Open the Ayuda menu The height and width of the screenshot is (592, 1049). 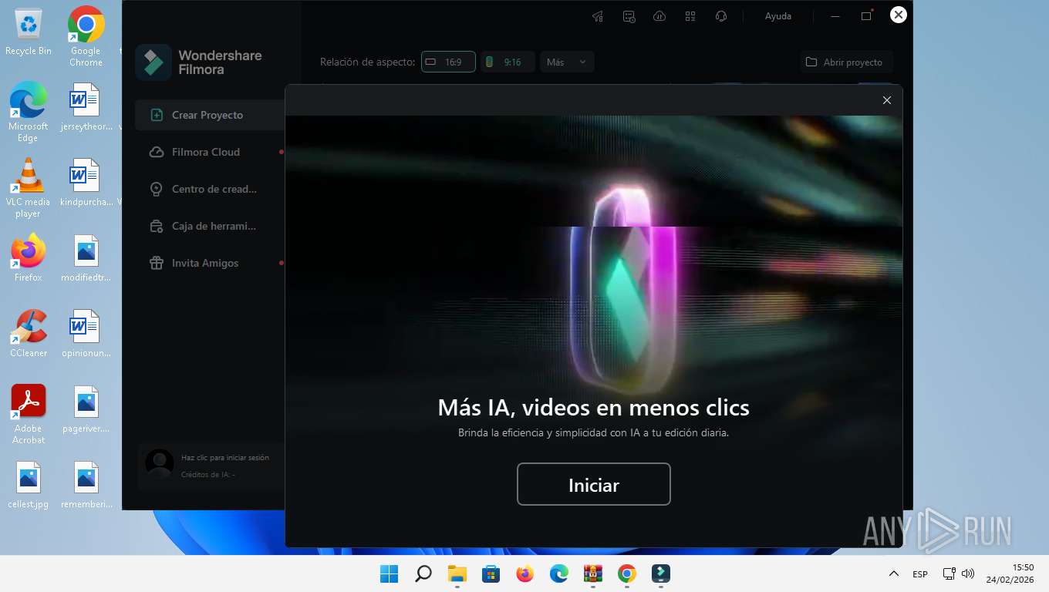tap(777, 16)
